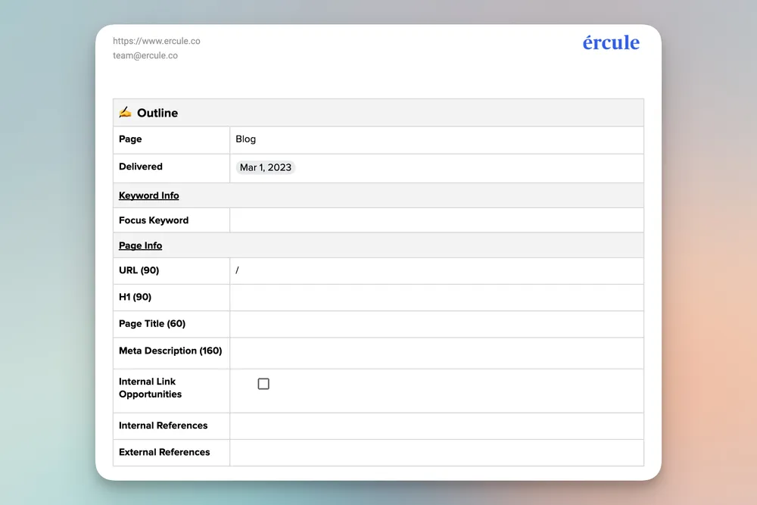The width and height of the screenshot is (757, 505).
Task: Select the underlined Page Info heading
Action: point(140,245)
